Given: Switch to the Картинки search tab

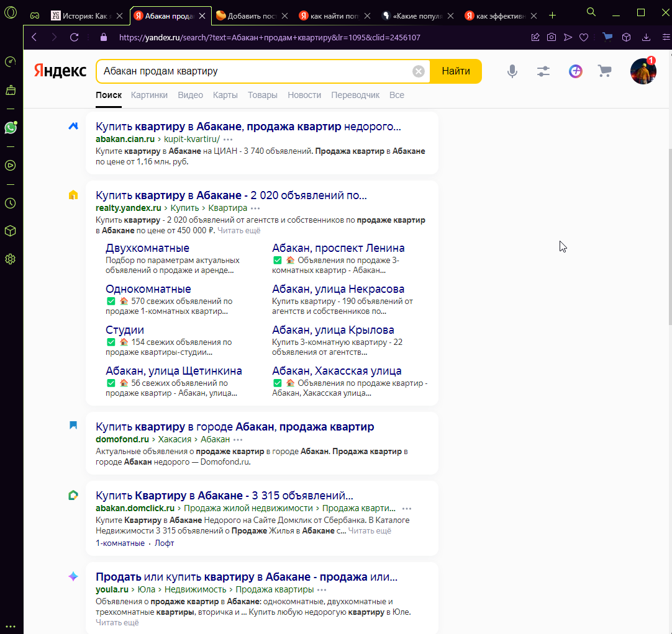Looking at the screenshot, I should click(149, 95).
